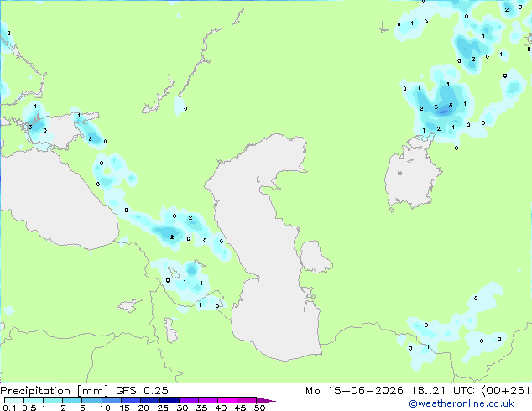The image size is (532, 411).
Task: Pick the 15–20 mm legend swatch
Action: click(x=131, y=400)
